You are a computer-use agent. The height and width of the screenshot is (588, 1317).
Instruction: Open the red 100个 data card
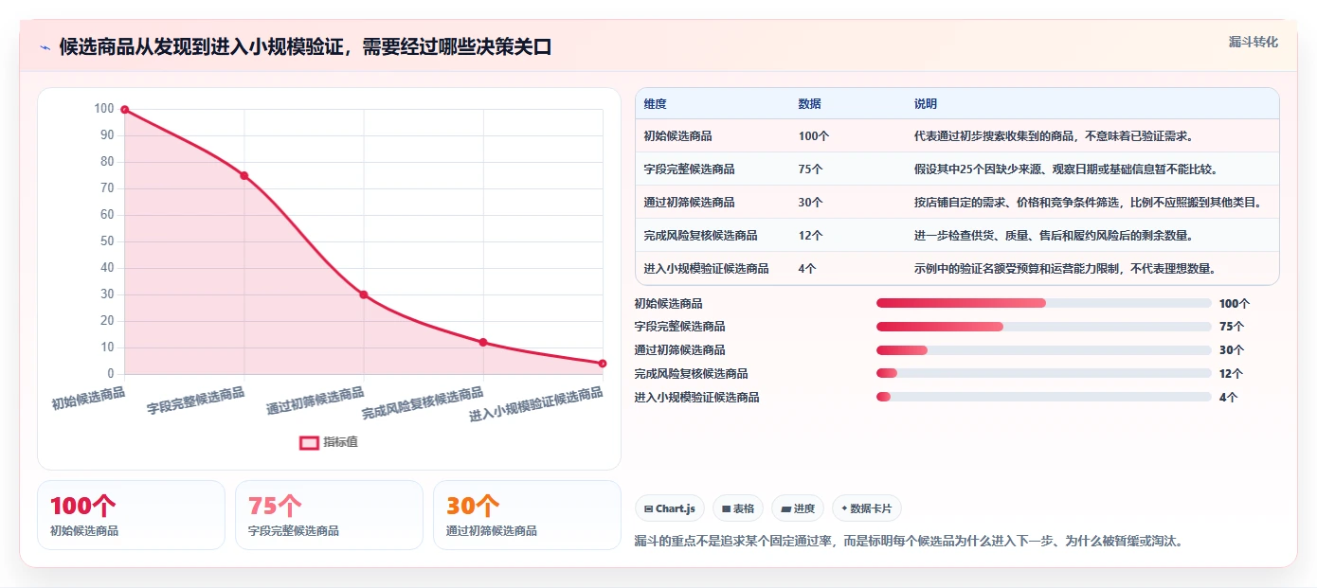[131, 515]
